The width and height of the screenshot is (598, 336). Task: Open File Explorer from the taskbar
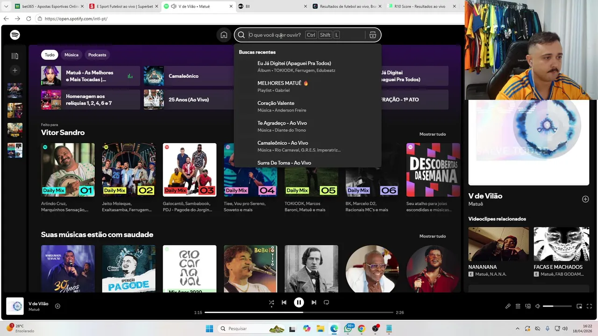point(320,329)
